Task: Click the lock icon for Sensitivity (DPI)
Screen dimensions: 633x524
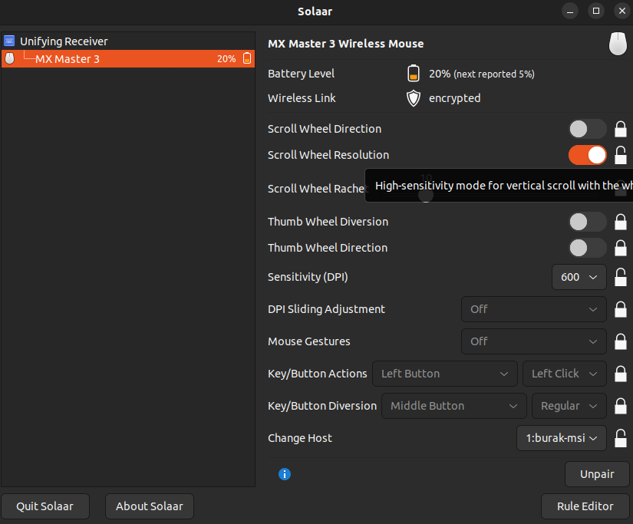Action: (x=621, y=277)
